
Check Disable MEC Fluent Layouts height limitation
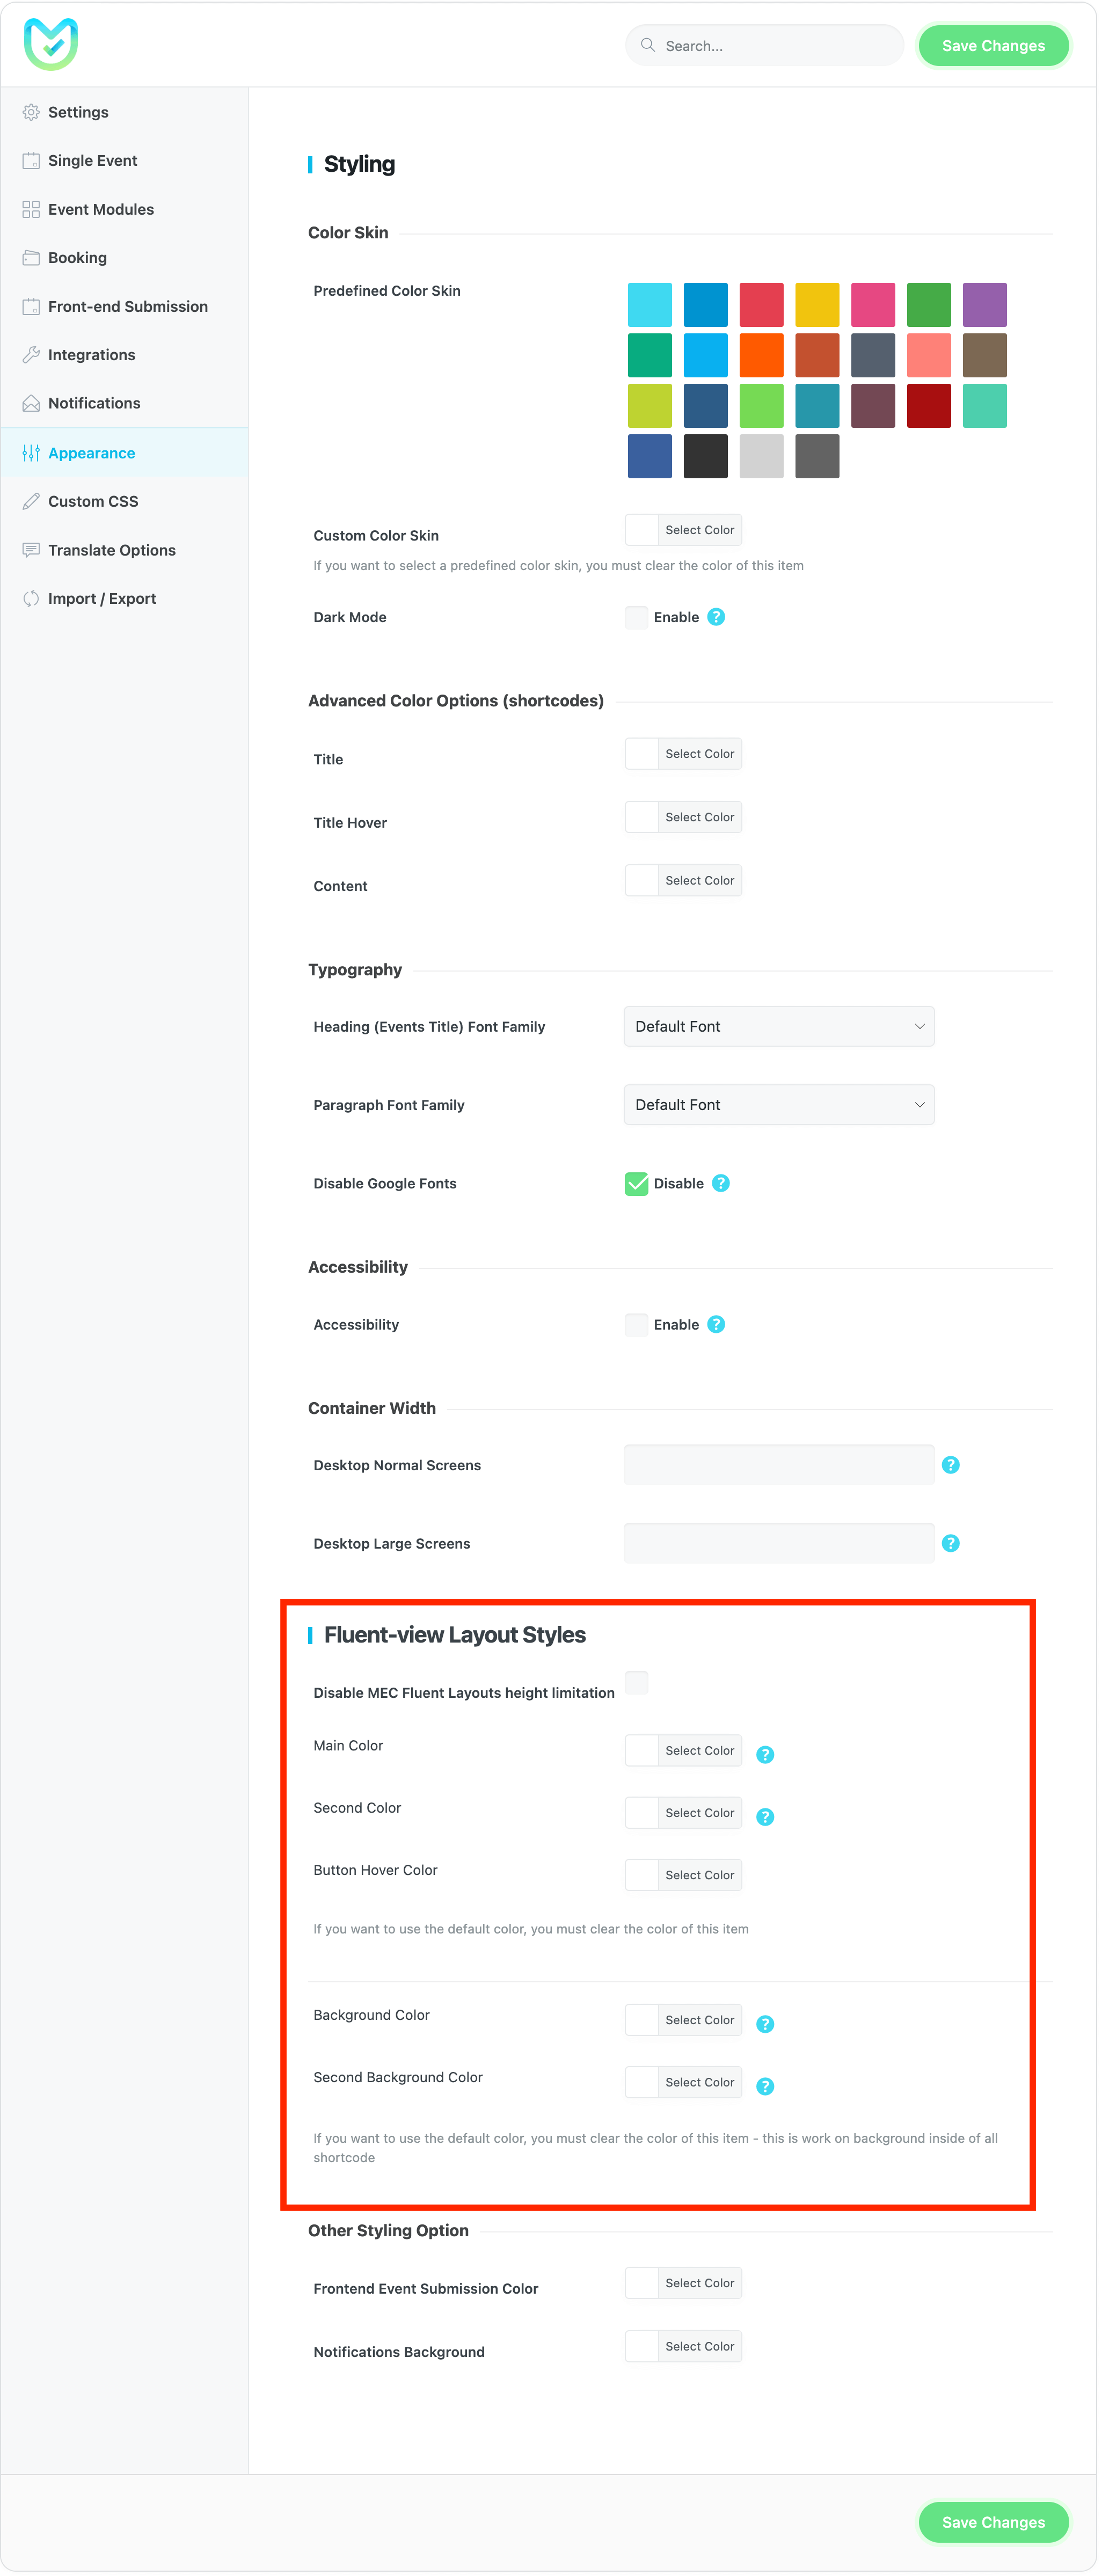pyautogui.click(x=636, y=1682)
